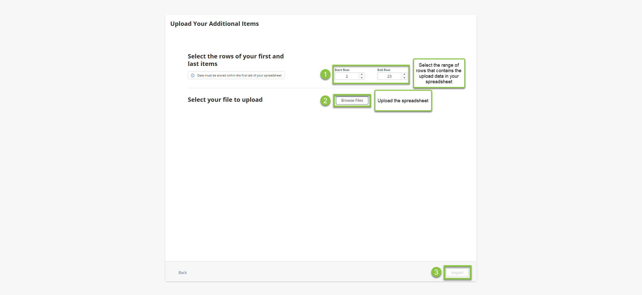Screen dimensions: 642x295
Task: Click the End Row label
Action: point(384,70)
